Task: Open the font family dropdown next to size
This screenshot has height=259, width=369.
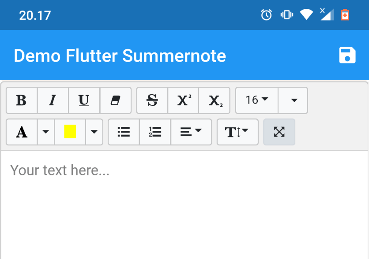Action: coord(293,100)
